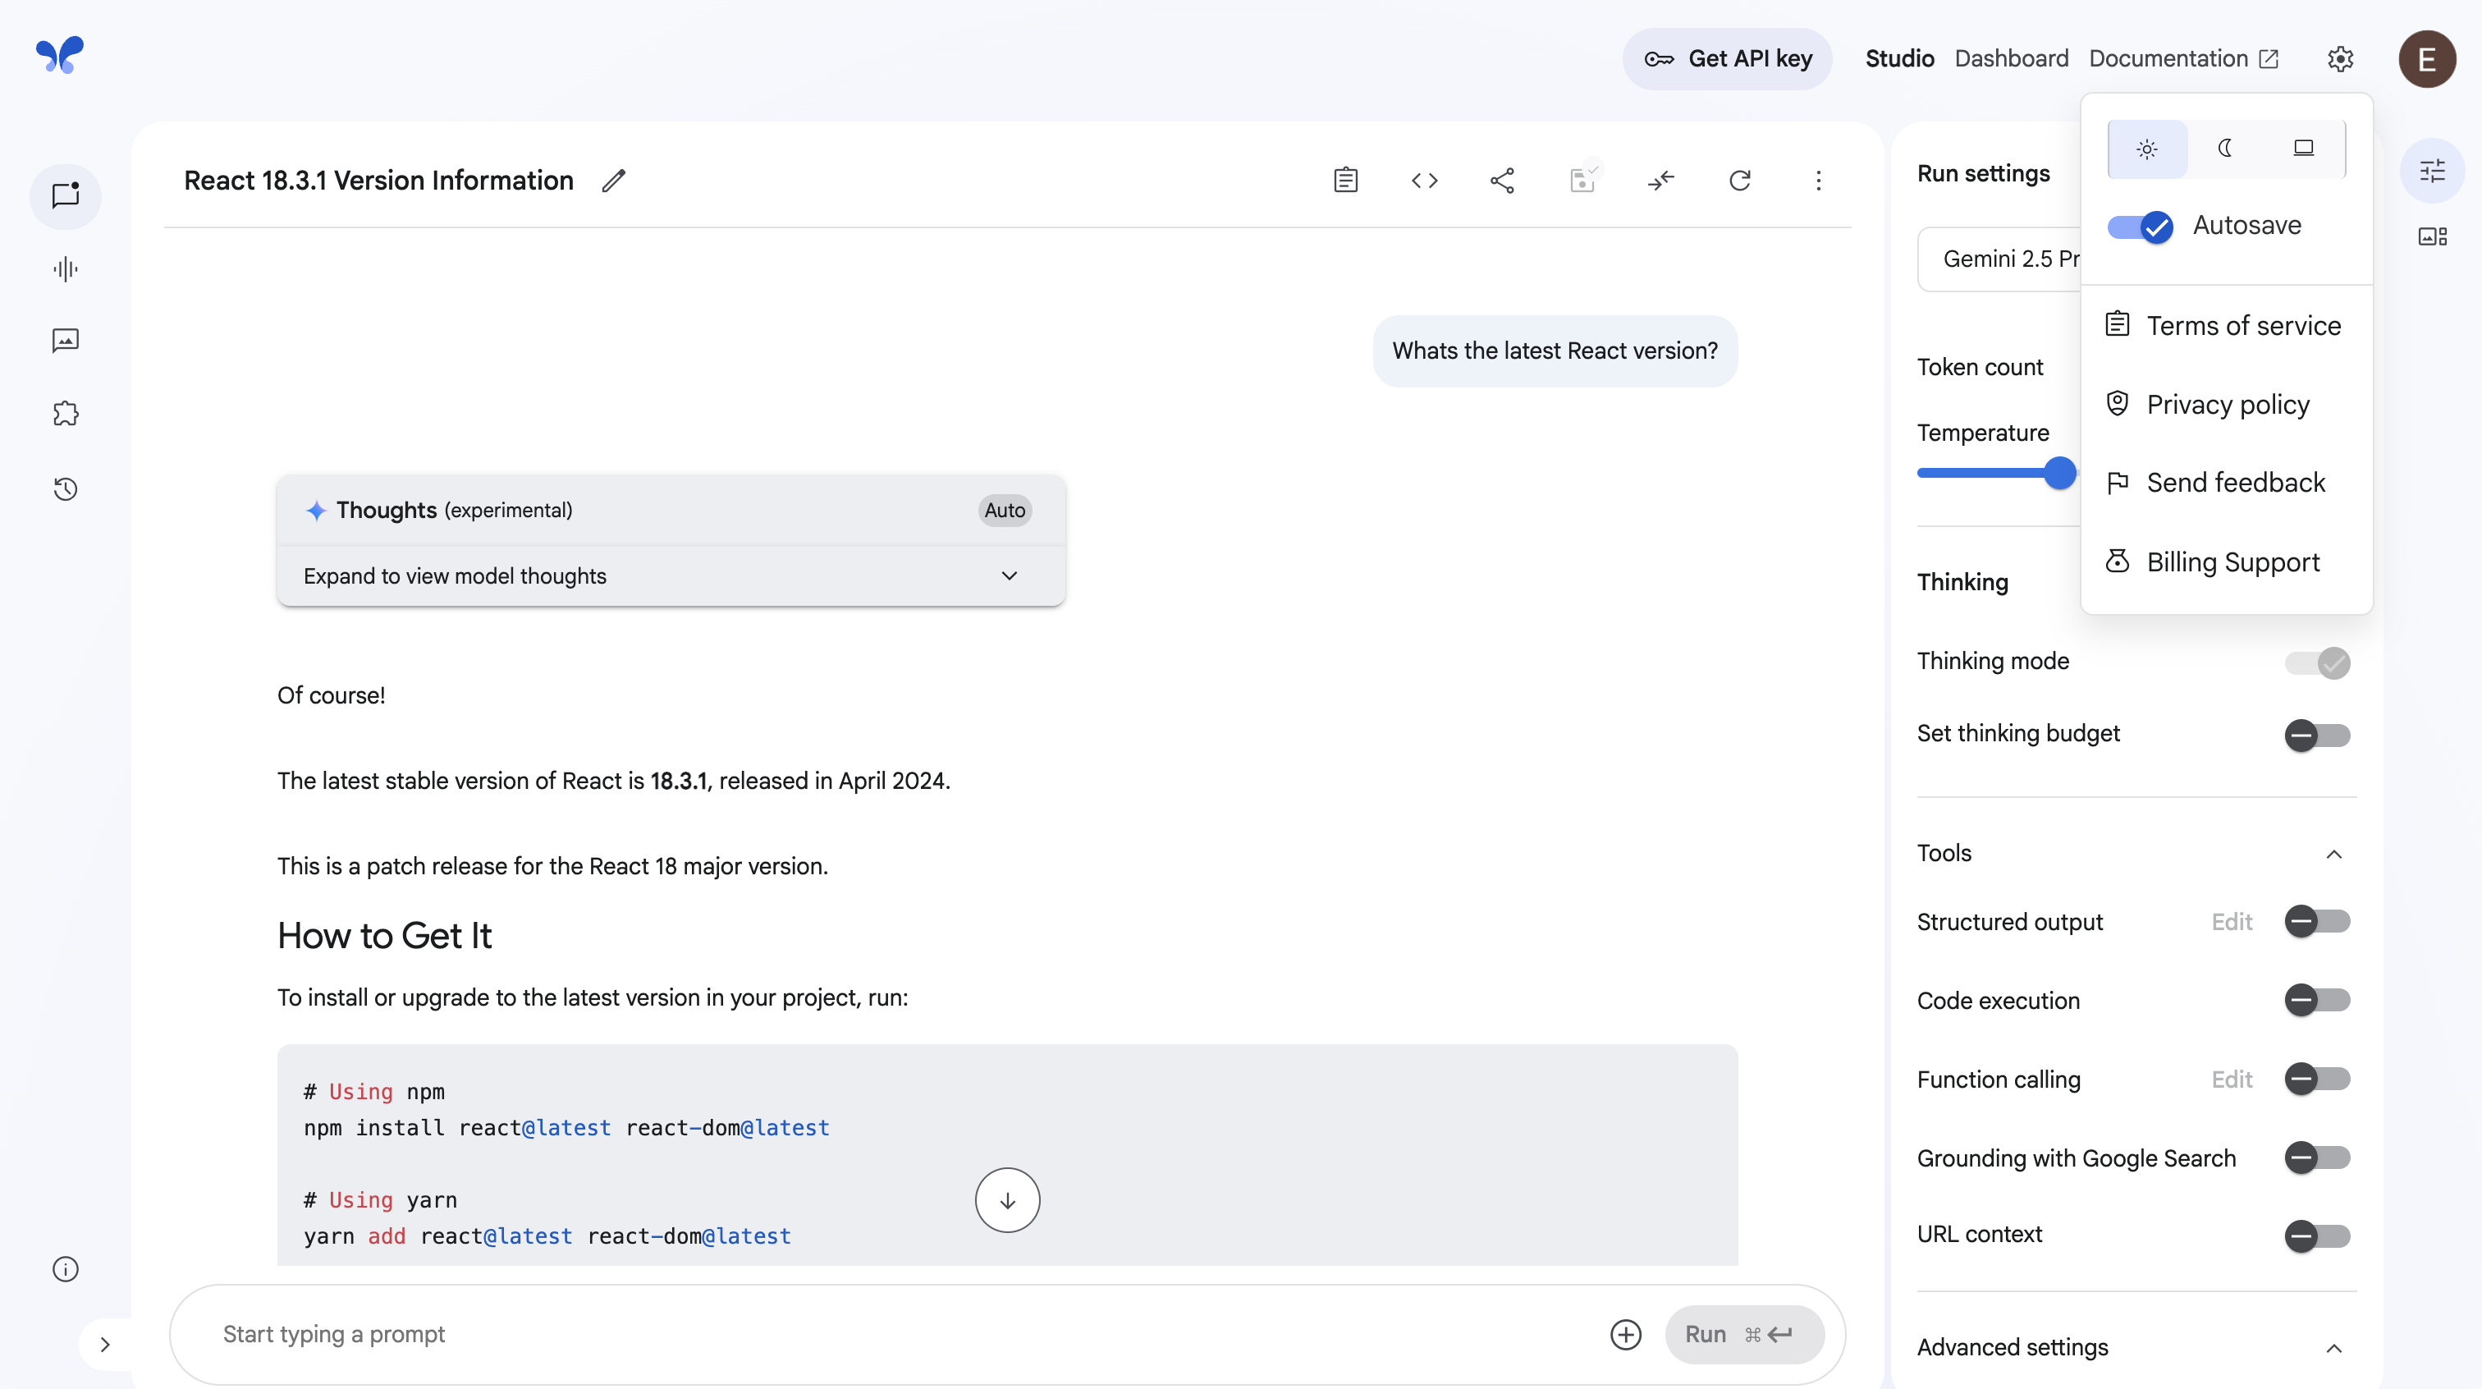Collapse the Tools section
Viewport: 2482px width, 1389px height.
coord(2333,854)
